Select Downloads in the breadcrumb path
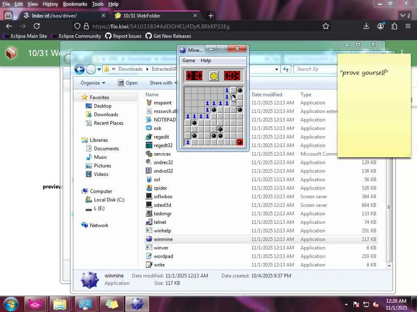Image resolution: width=417 pixels, height=312 pixels. tap(130, 69)
